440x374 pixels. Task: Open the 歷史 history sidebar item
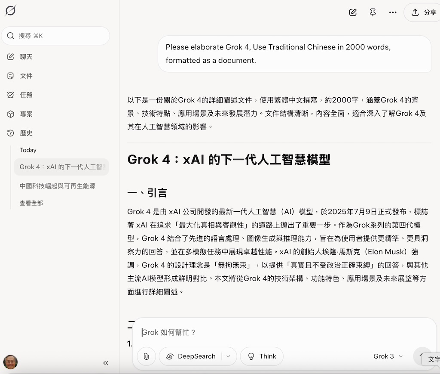coord(20,133)
